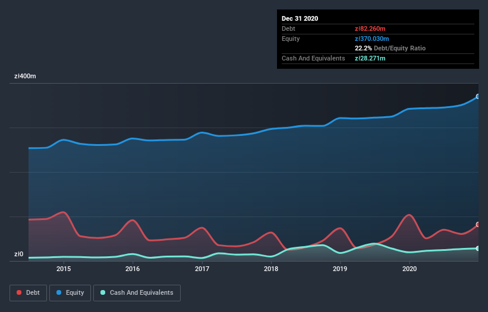Click the Debt value zł82.260m
The image size is (488, 312).
(x=370, y=28)
